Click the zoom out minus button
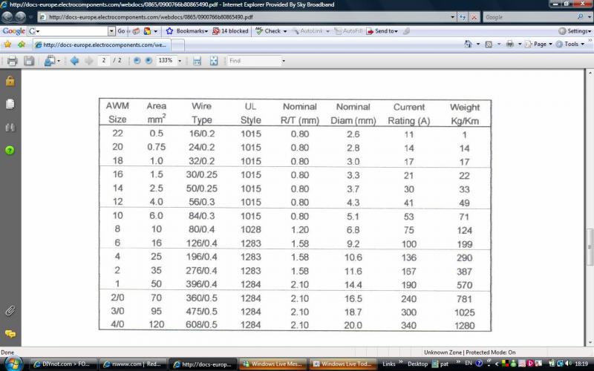Viewport: 594px width, 371px height. tap(137, 60)
